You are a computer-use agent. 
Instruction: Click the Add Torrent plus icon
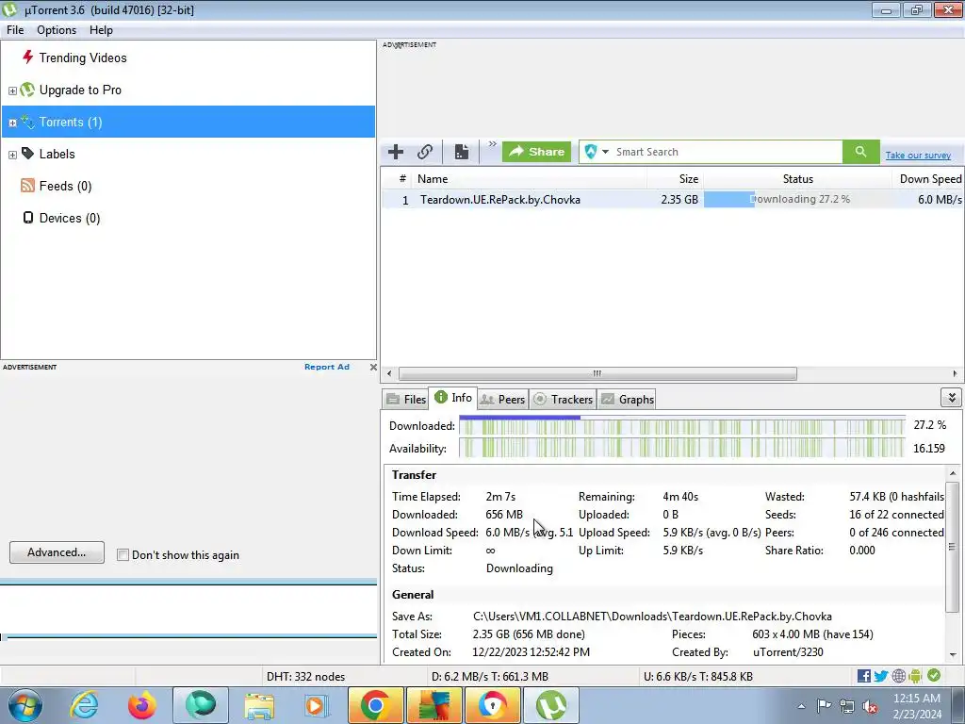pyautogui.click(x=396, y=152)
